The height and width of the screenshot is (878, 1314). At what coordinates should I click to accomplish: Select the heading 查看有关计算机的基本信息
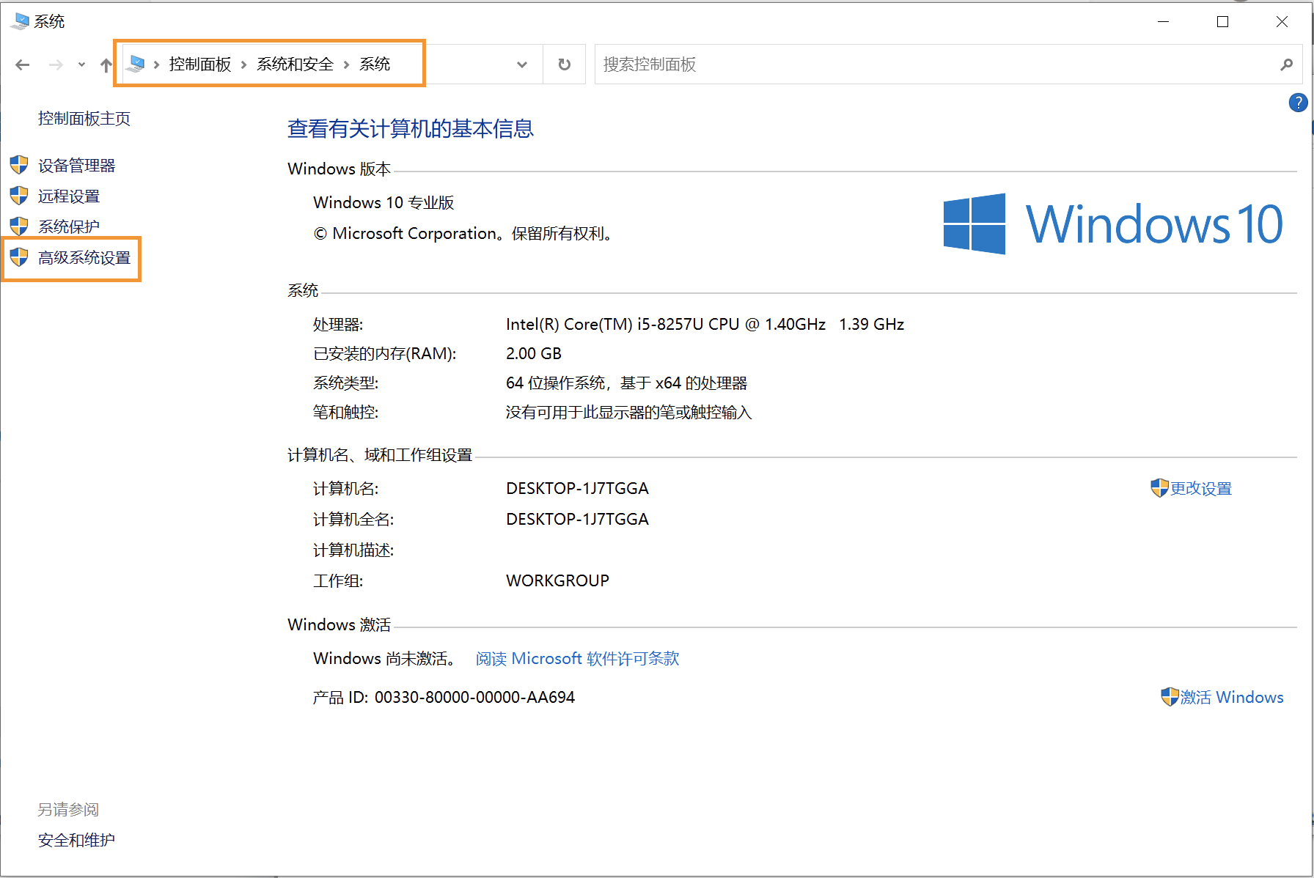[411, 129]
